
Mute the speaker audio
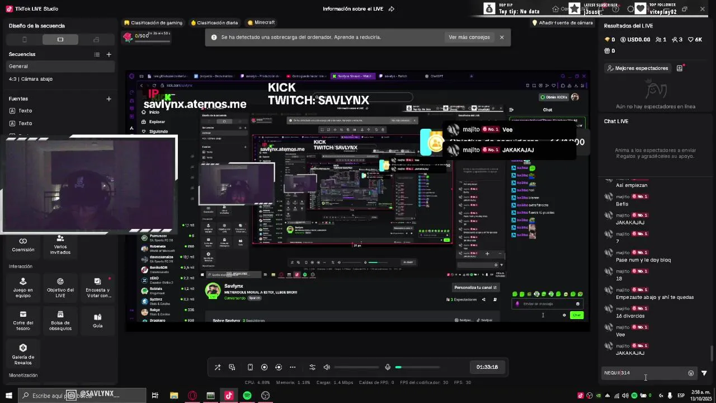[x=327, y=367]
